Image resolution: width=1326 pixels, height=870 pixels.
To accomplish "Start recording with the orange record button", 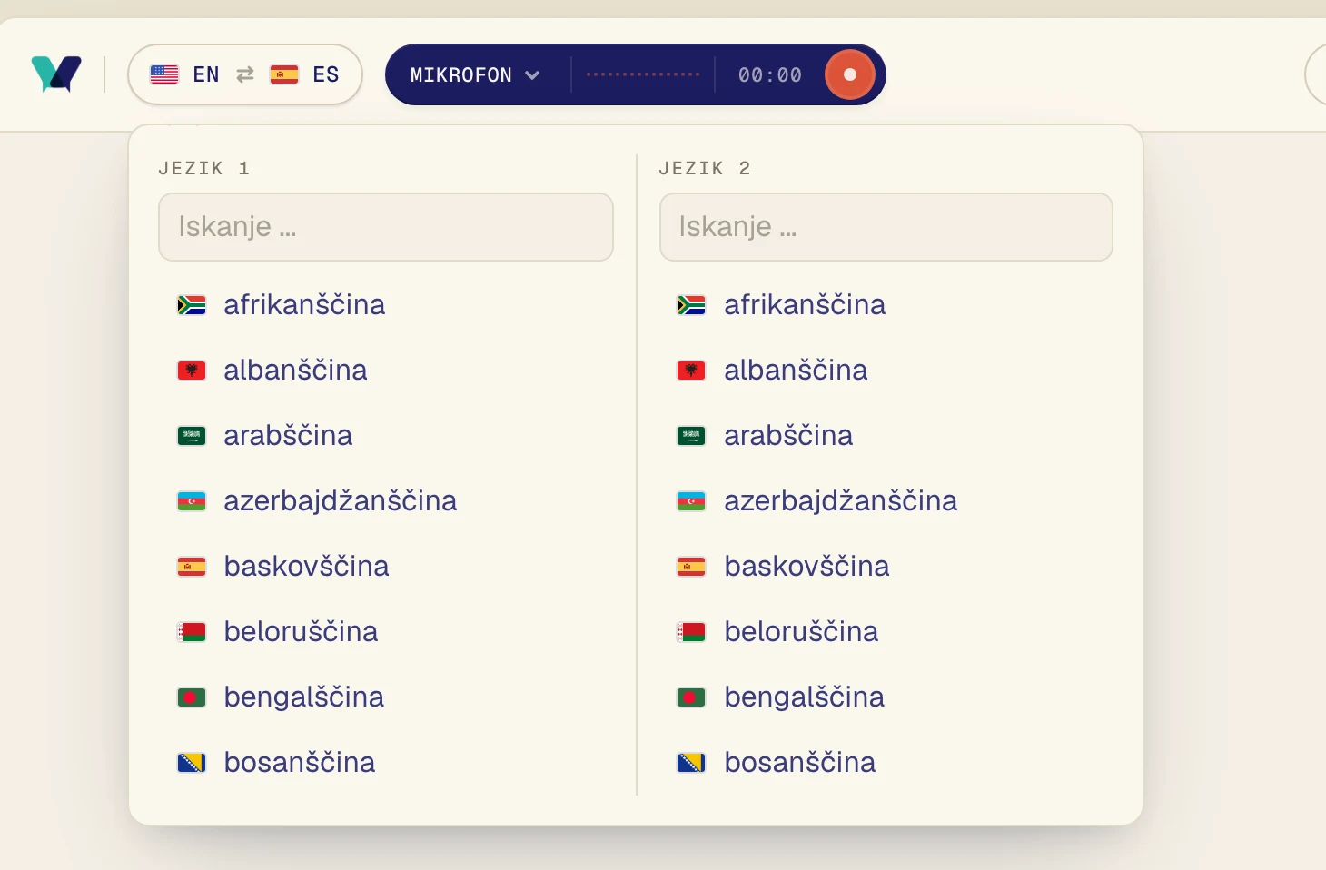I will [849, 74].
